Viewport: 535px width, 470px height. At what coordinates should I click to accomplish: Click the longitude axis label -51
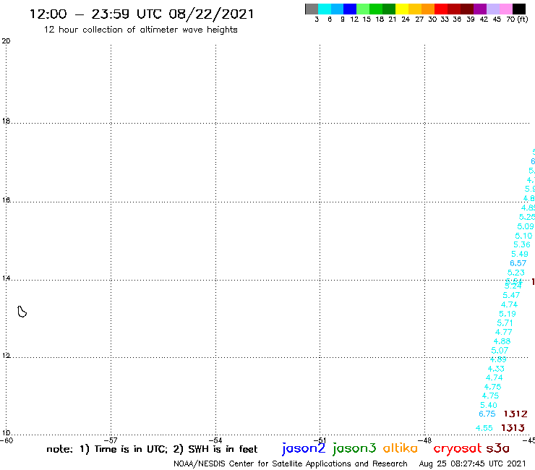320,440
